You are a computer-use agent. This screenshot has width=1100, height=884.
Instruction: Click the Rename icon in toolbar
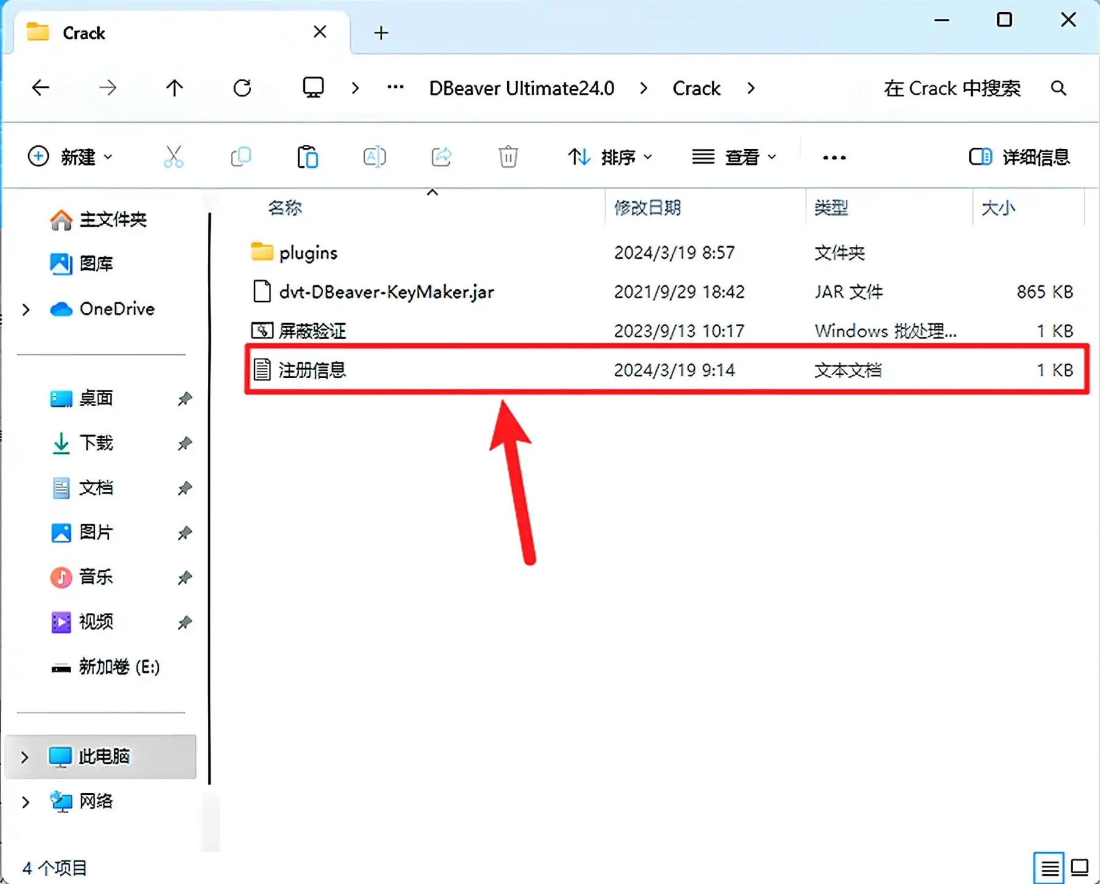click(375, 157)
